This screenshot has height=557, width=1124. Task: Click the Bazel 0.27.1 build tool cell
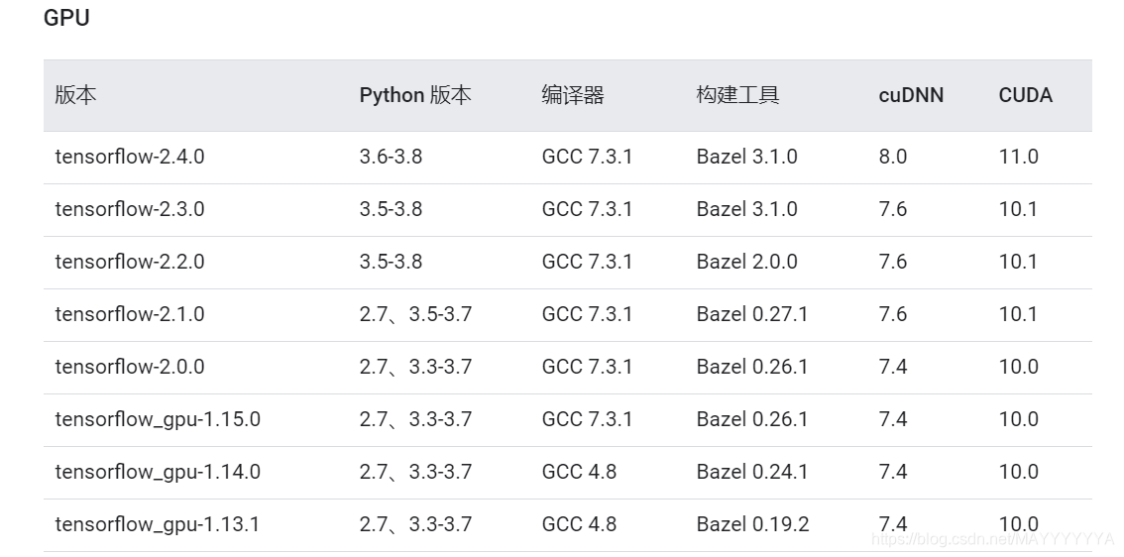coord(752,314)
